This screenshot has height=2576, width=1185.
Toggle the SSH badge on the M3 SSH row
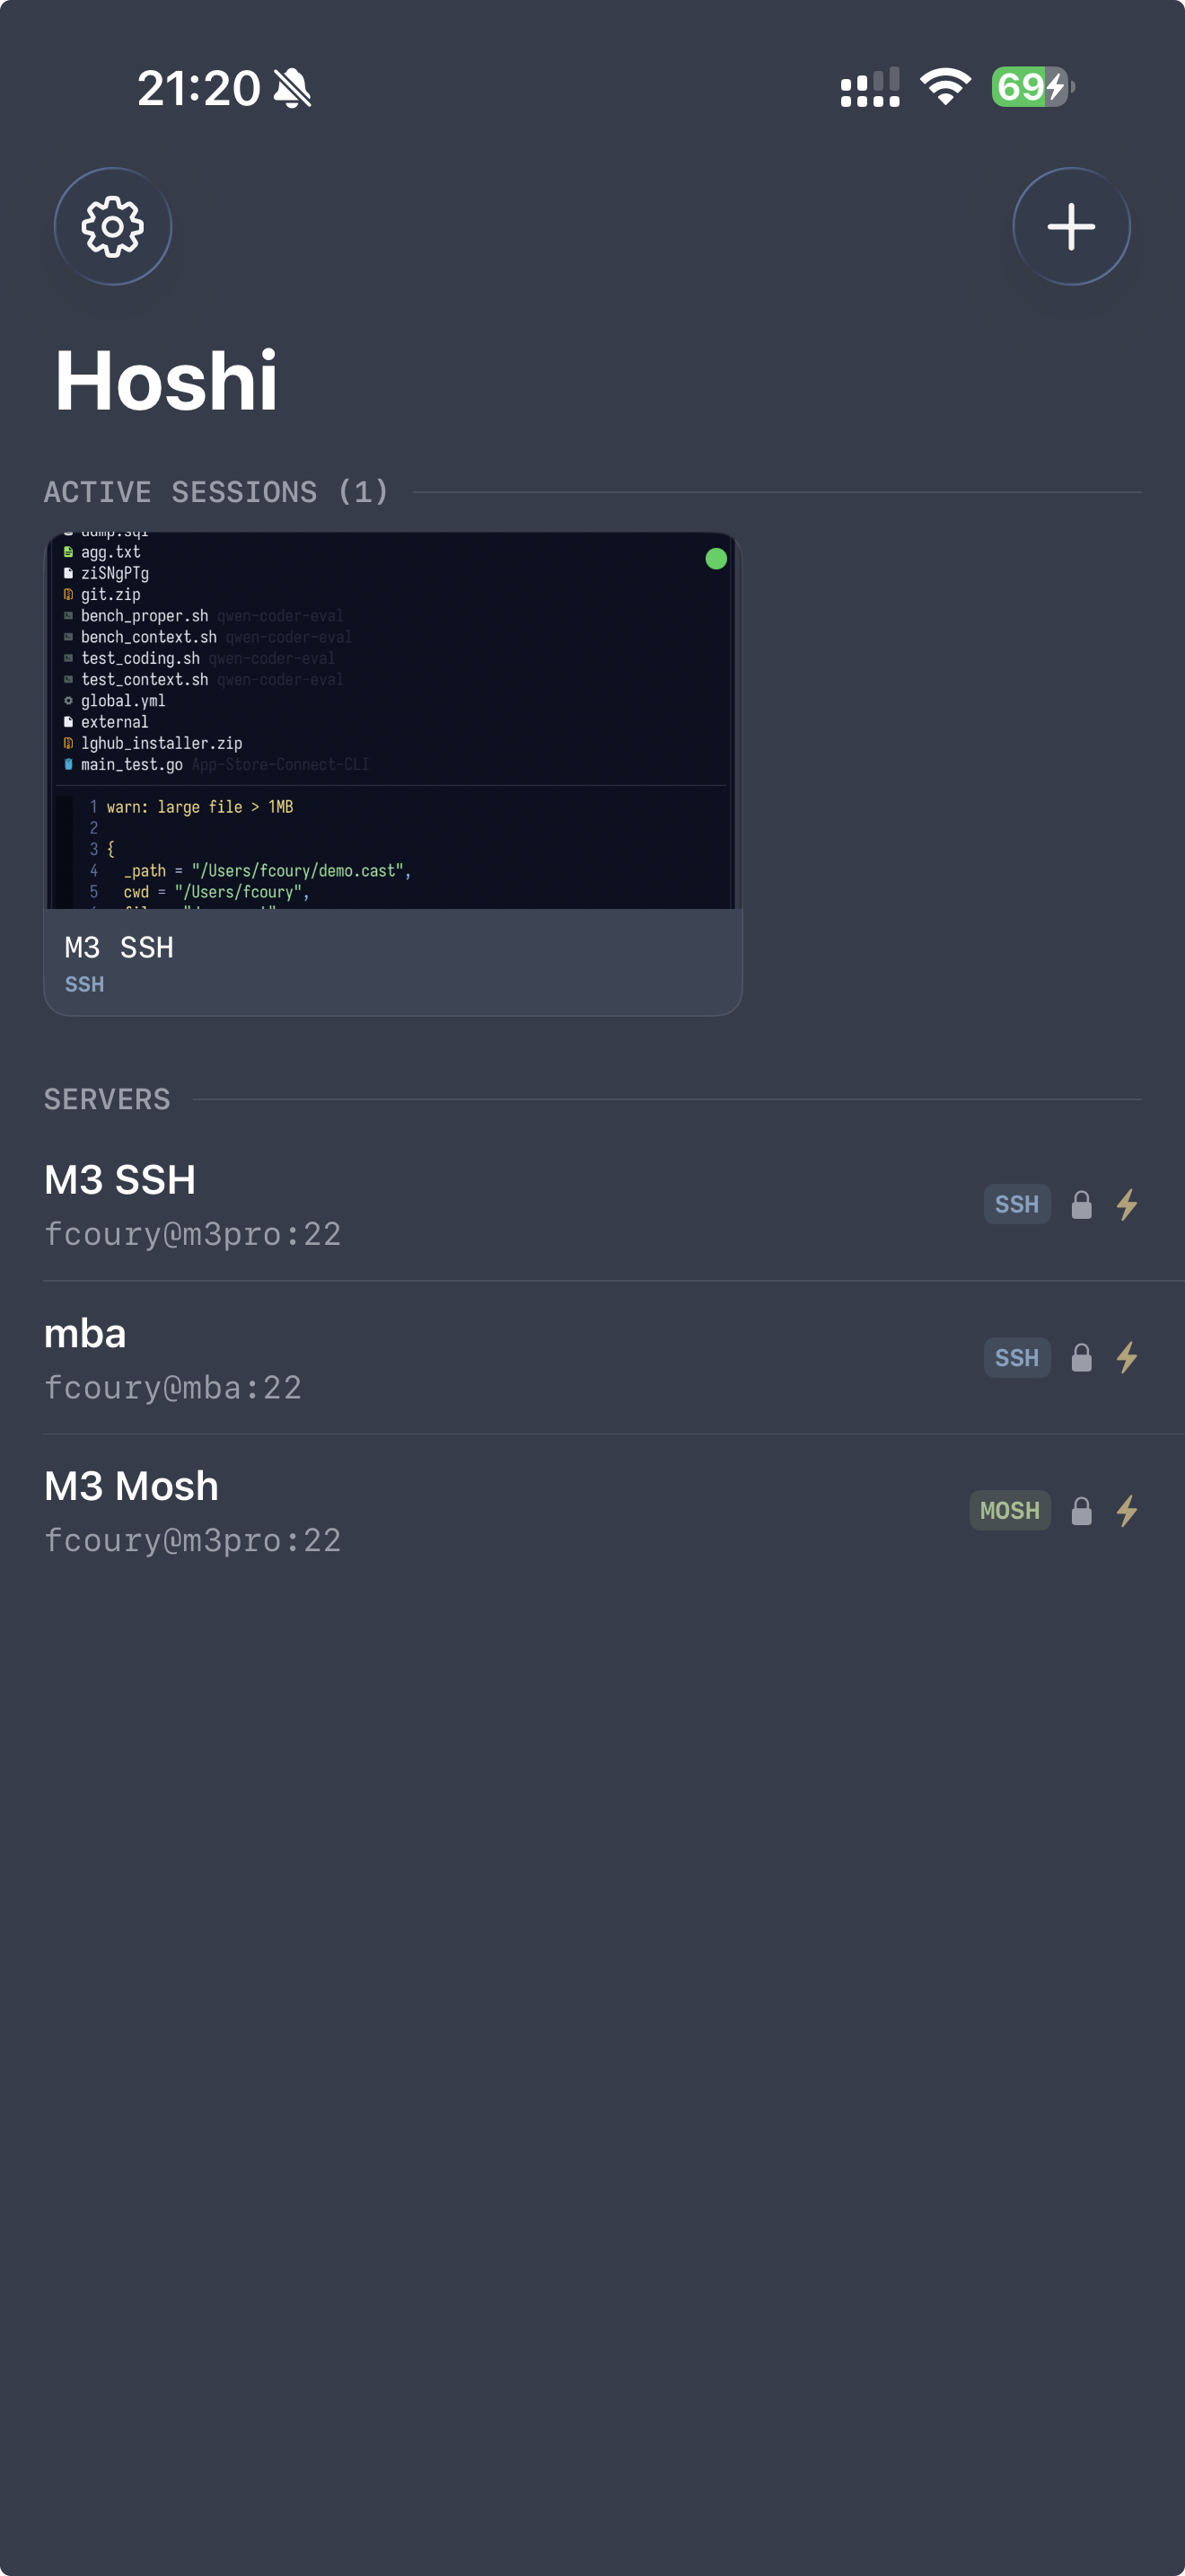tap(1017, 1204)
